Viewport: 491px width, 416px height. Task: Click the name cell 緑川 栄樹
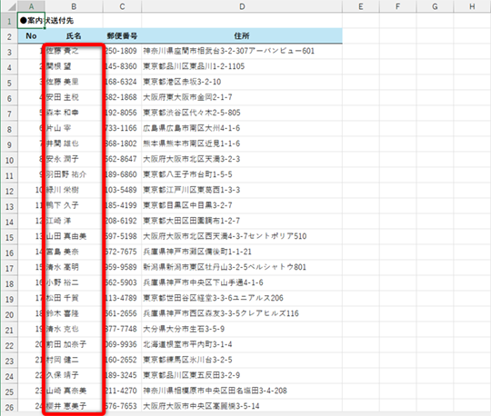coord(74,190)
